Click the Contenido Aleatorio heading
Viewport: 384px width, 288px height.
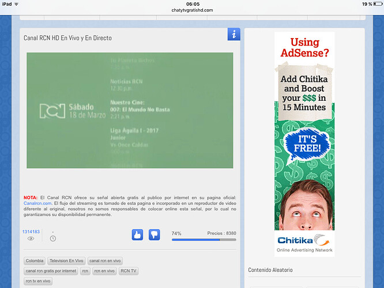(270, 270)
